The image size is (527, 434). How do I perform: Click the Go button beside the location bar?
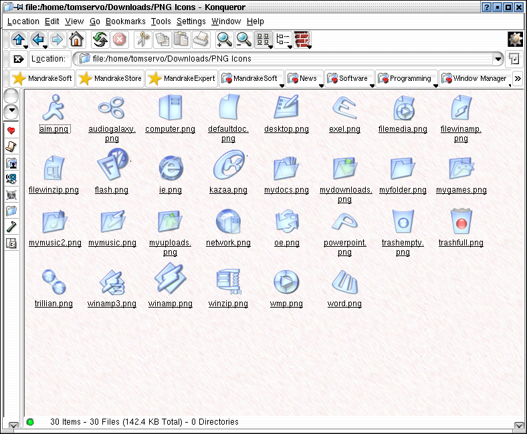click(x=514, y=59)
